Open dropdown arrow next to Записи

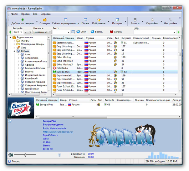[x=143, y=21]
